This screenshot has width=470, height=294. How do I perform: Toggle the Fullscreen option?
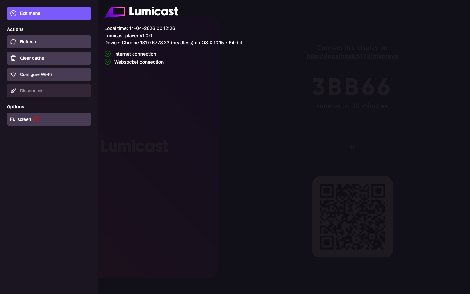[x=49, y=119]
